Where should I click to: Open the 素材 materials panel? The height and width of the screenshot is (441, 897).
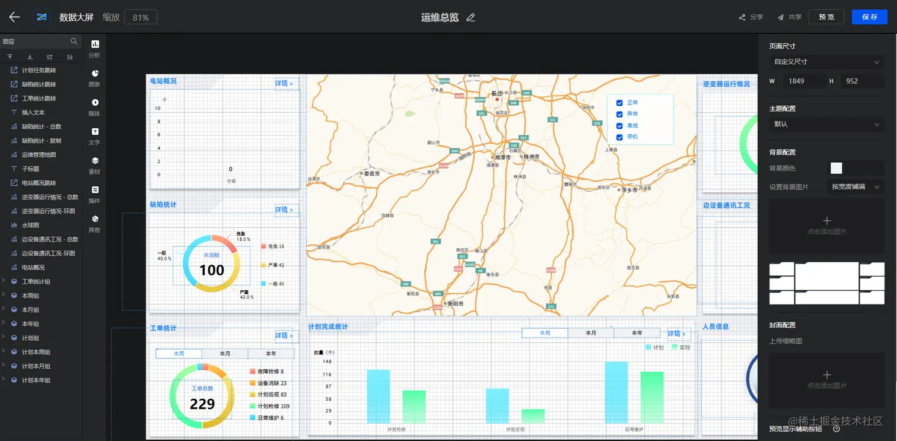95,165
